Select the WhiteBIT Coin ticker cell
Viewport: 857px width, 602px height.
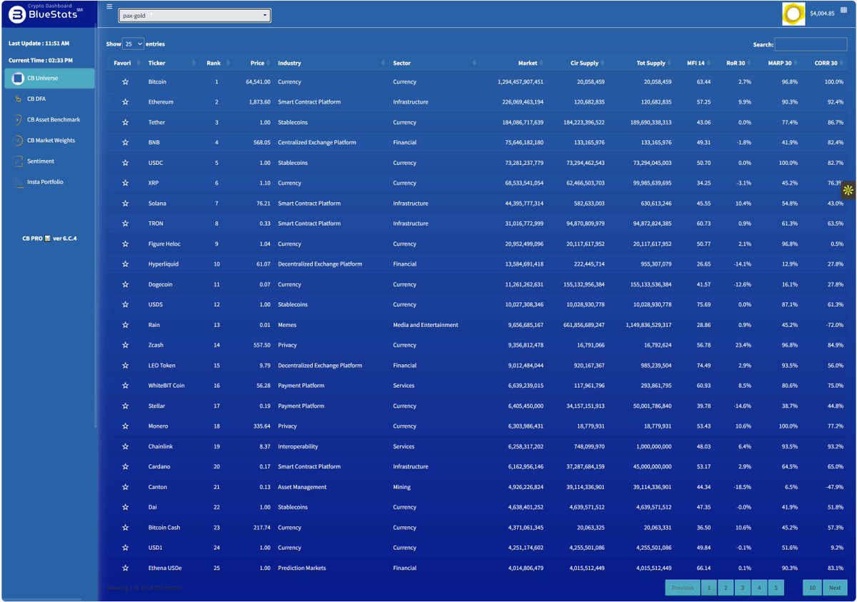coord(166,386)
